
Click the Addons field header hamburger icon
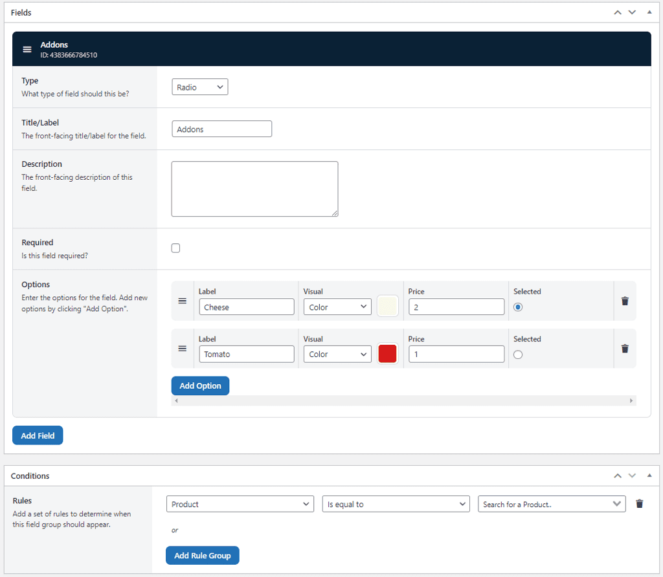coord(27,50)
